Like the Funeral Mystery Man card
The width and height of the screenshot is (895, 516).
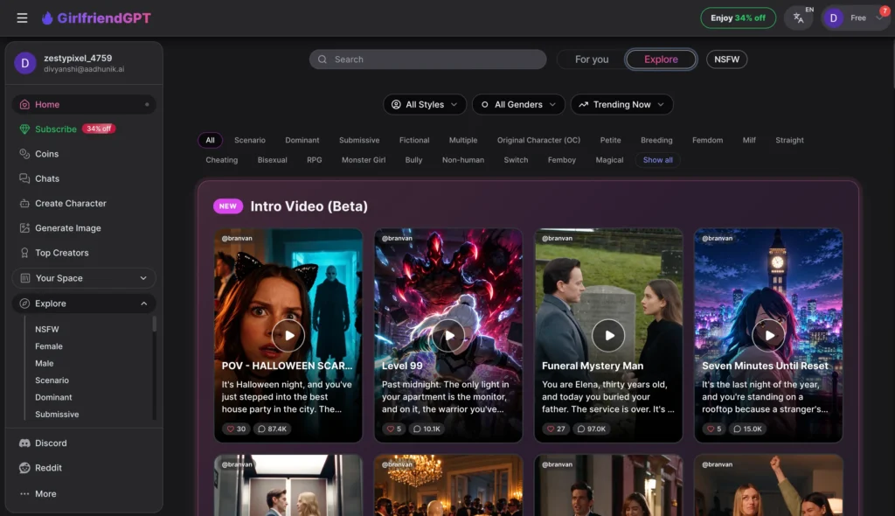pos(556,429)
